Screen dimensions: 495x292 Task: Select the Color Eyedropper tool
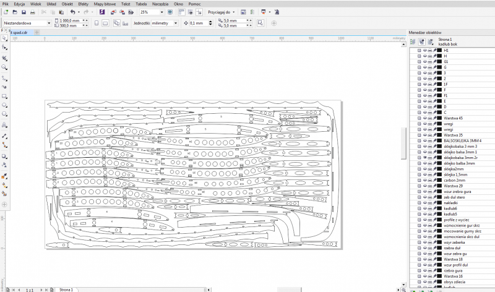(4, 176)
